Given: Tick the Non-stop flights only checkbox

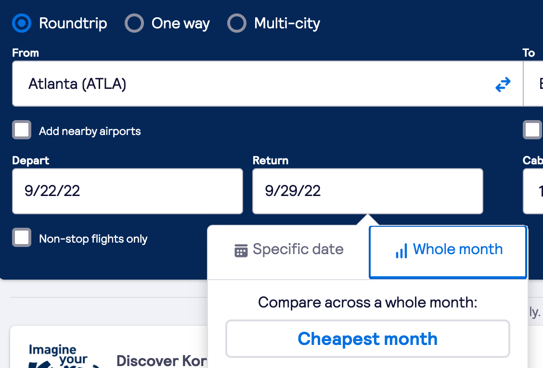Looking at the screenshot, I should tap(22, 238).
